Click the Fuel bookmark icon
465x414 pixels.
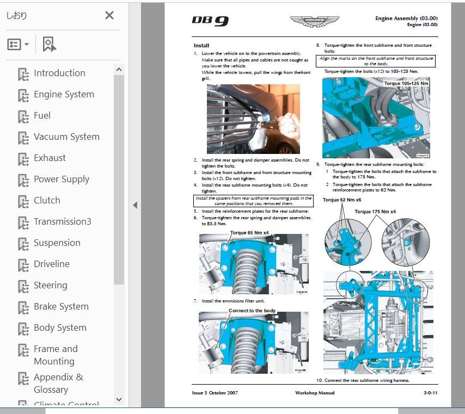(23, 116)
